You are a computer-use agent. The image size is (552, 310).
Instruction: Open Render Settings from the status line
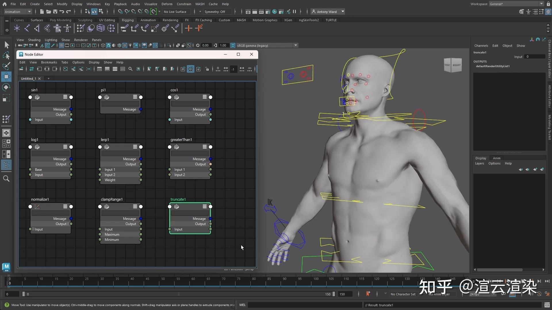pyautogui.click(x=268, y=11)
